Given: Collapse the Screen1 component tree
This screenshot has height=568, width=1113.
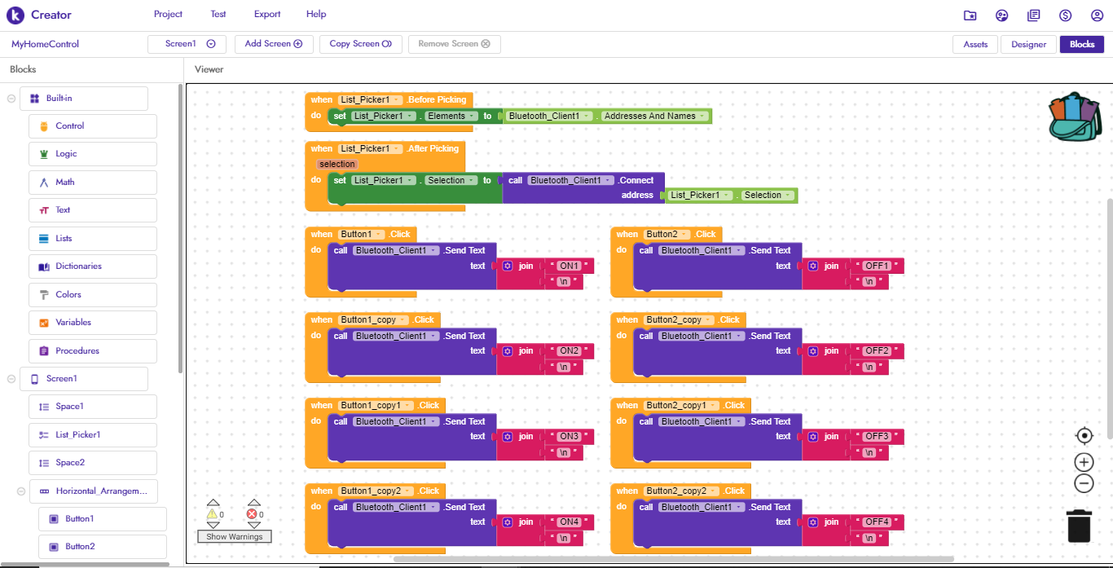Looking at the screenshot, I should [11, 379].
